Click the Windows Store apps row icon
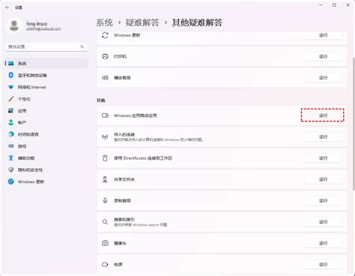The width and height of the screenshot is (355, 276). [105, 115]
